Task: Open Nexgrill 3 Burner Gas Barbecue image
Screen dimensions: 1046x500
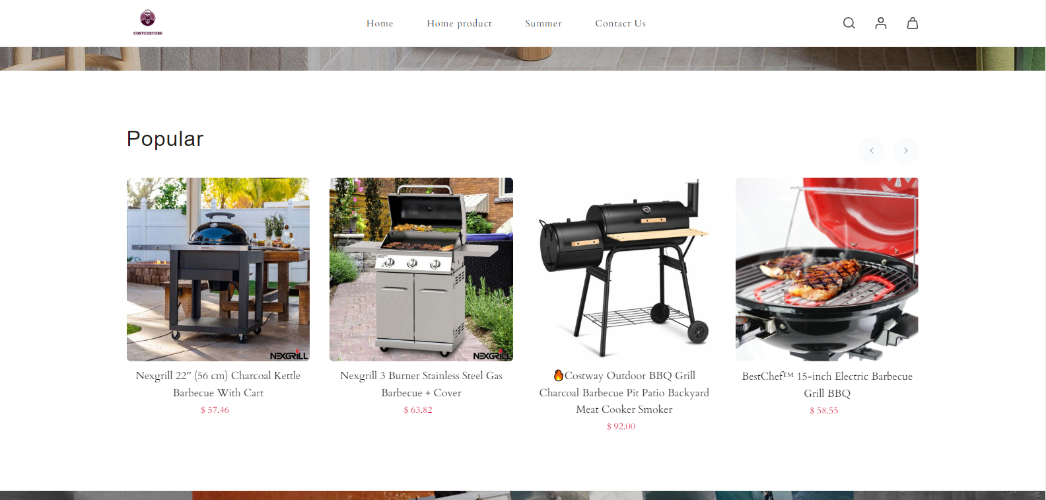Action: coord(421,269)
